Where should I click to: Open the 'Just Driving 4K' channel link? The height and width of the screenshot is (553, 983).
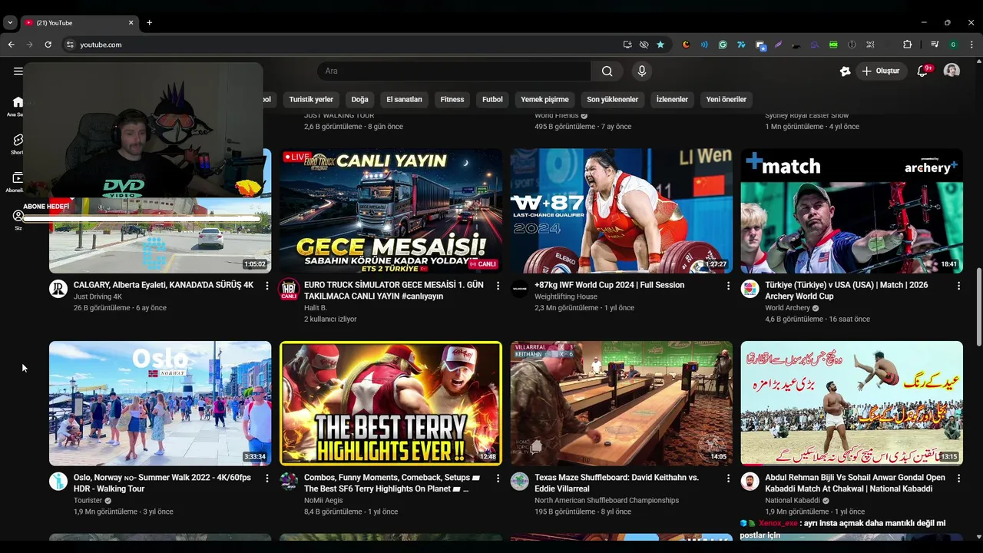(98, 296)
